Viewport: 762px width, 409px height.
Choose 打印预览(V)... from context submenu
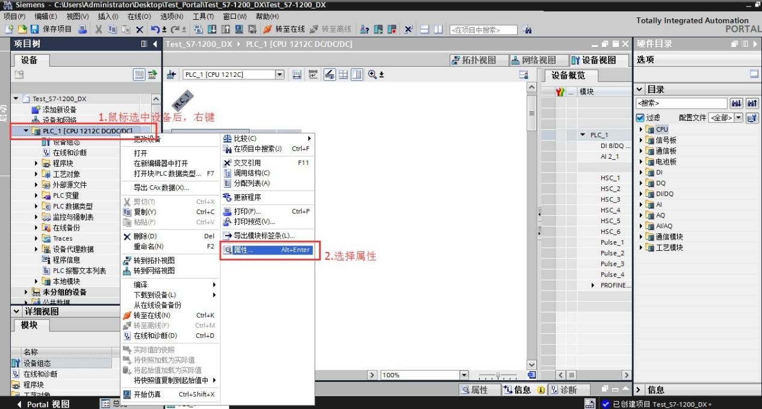click(268, 222)
